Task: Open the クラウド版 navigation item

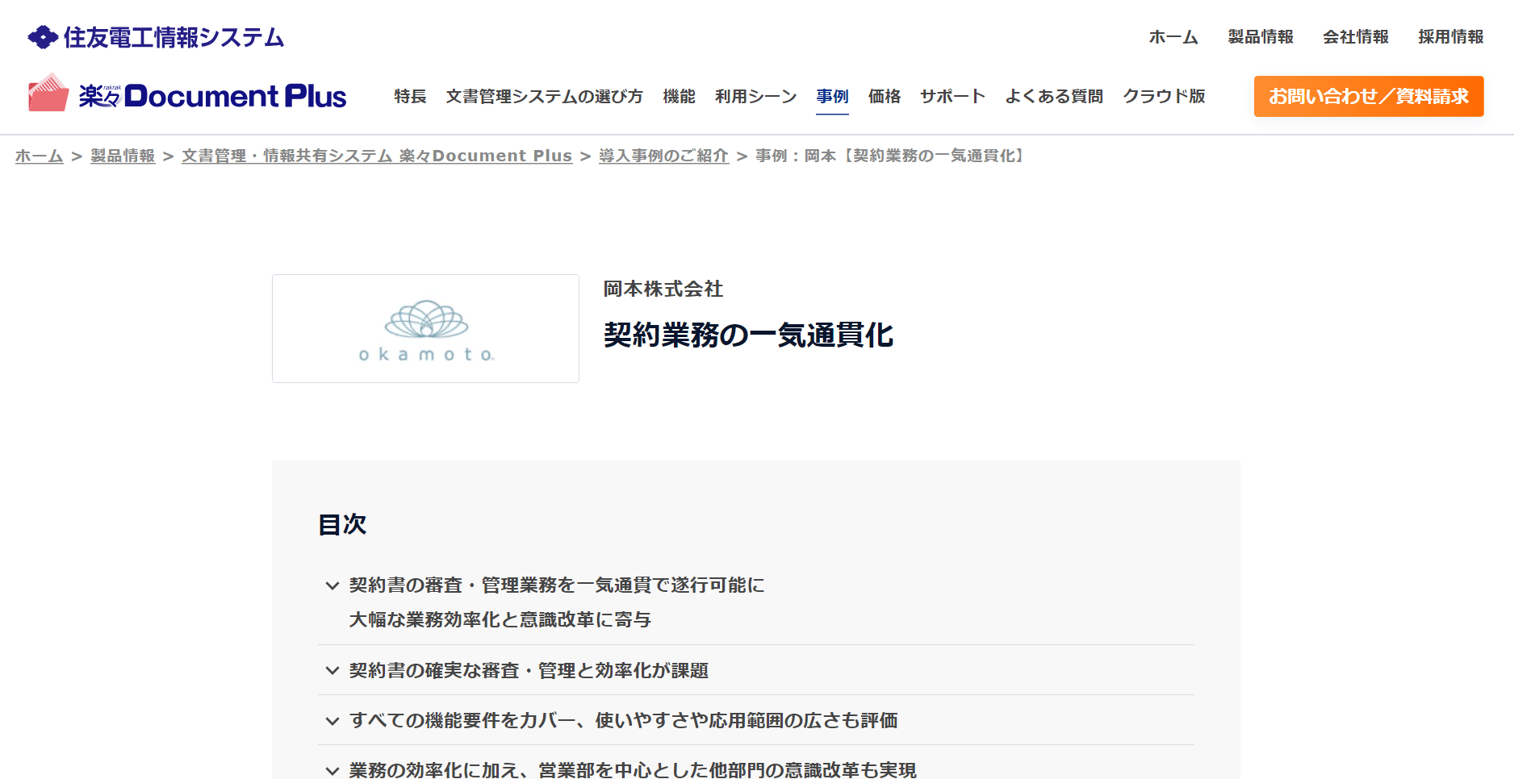Action: click(1164, 96)
